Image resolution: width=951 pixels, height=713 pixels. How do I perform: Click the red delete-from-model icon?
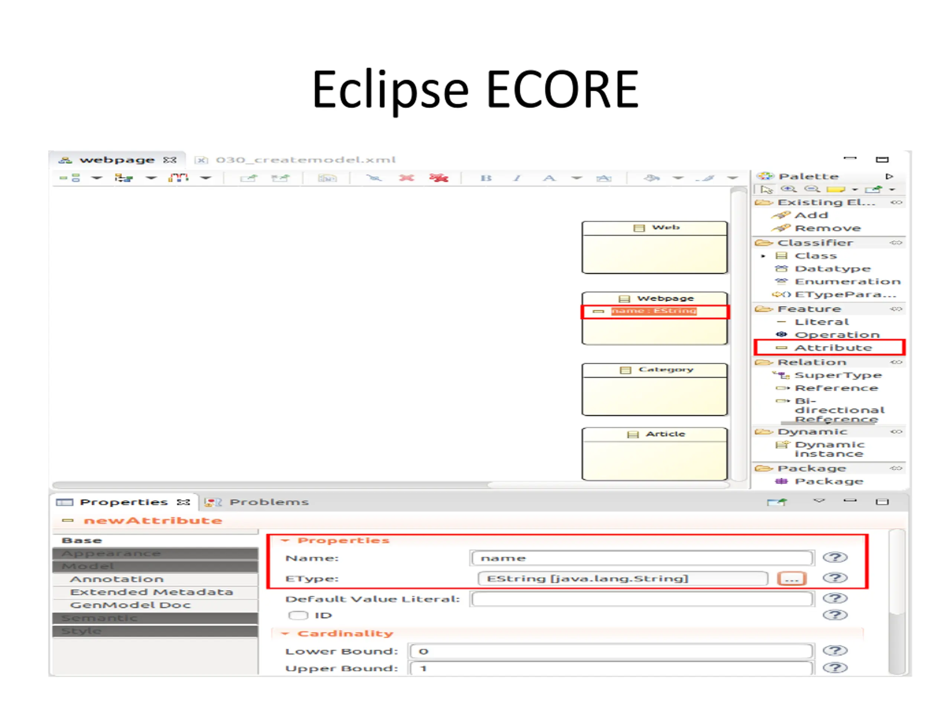click(438, 178)
